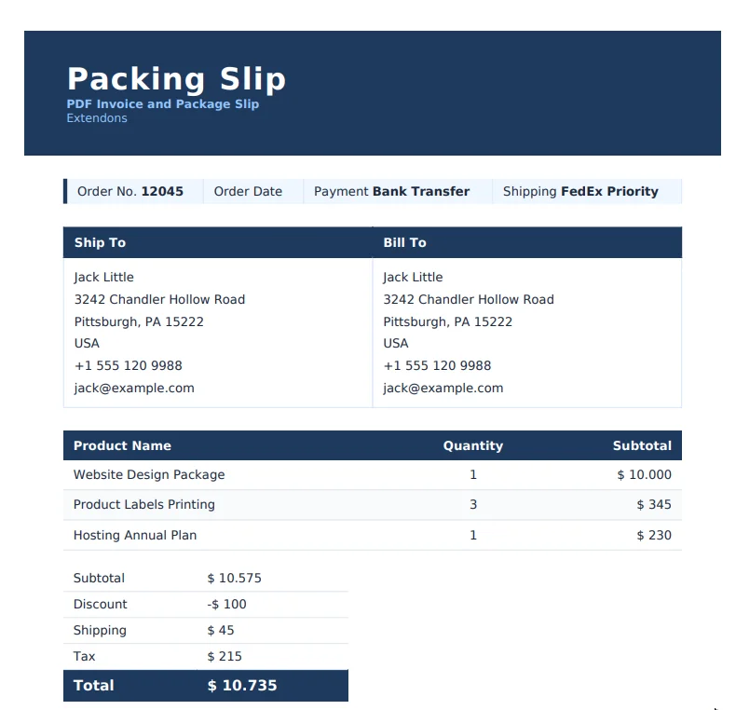Click the Total $ 10.735 bar

[x=206, y=686]
